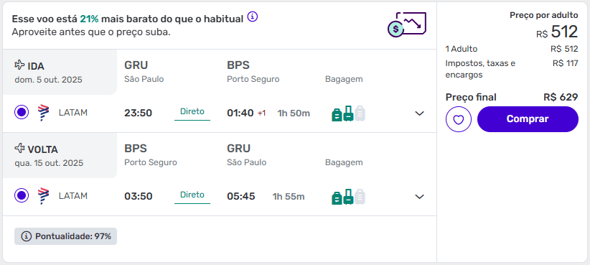Select the 23:50 LATAM outbound flight radio button
The height and width of the screenshot is (265, 590).
[x=22, y=113]
